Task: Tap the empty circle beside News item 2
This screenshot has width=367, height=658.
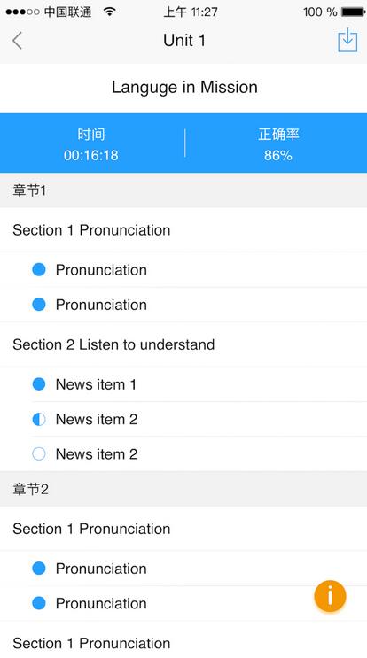Action: pyautogui.click(x=39, y=453)
